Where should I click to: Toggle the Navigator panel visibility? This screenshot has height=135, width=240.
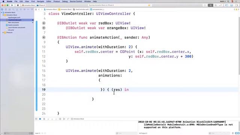(x=227, y=5)
